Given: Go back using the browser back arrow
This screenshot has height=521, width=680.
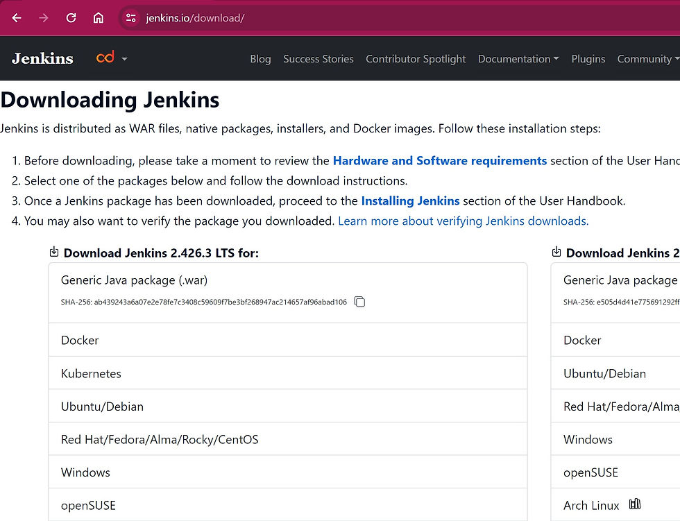Looking at the screenshot, I should [17, 18].
